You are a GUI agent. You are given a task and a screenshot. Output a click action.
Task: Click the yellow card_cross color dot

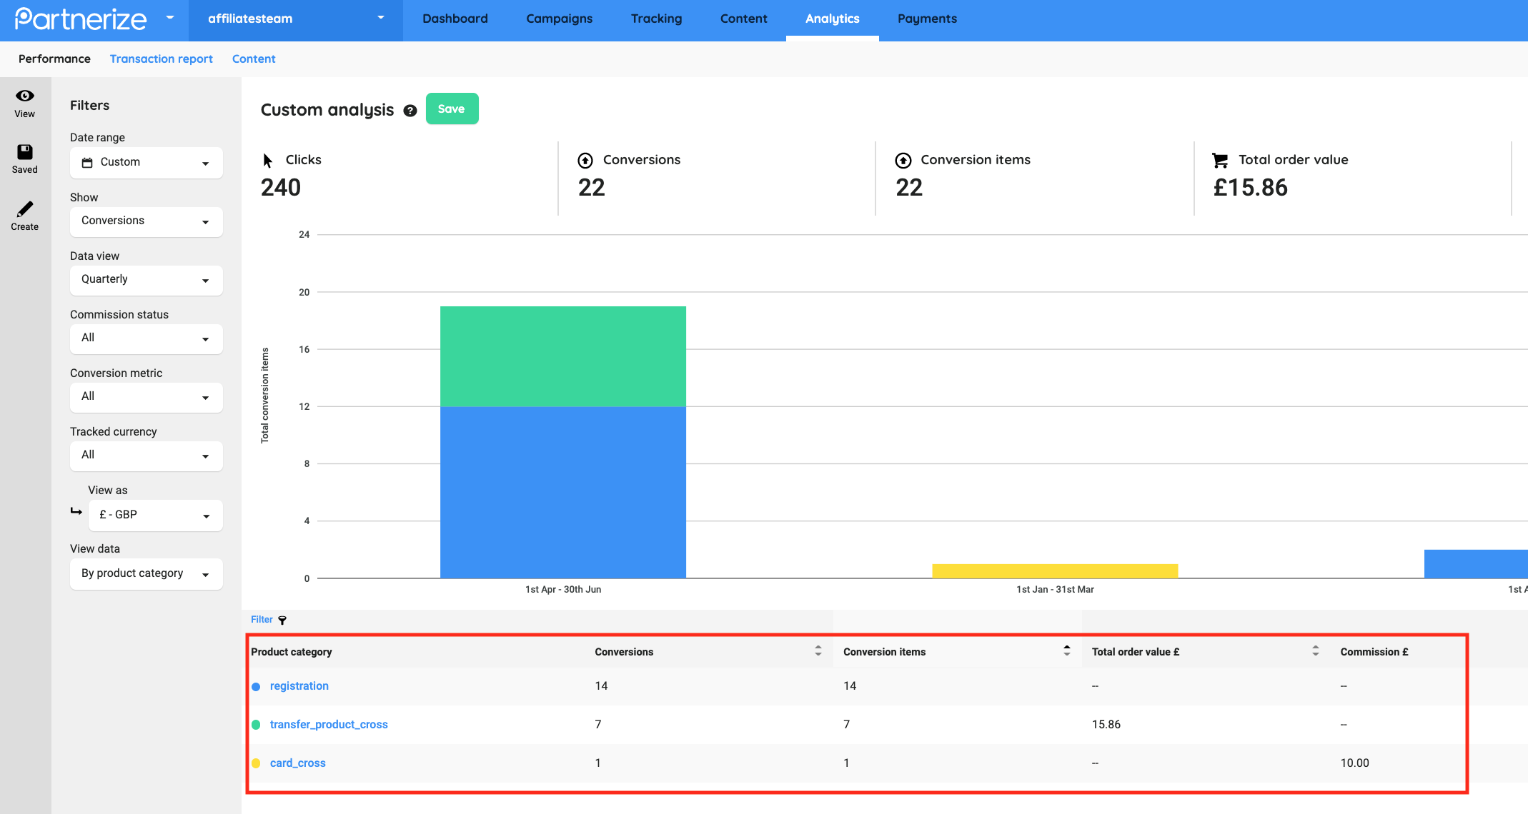click(x=256, y=763)
